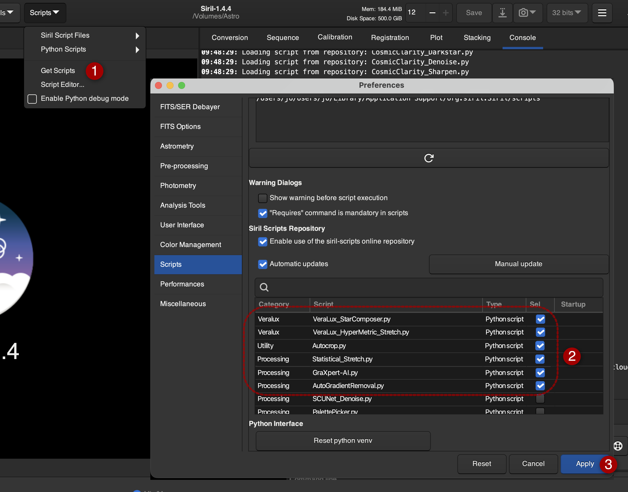This screenshot has width=628, height=492.
Task: Increase thread count with plus button
Action: [x=446, y=13]
